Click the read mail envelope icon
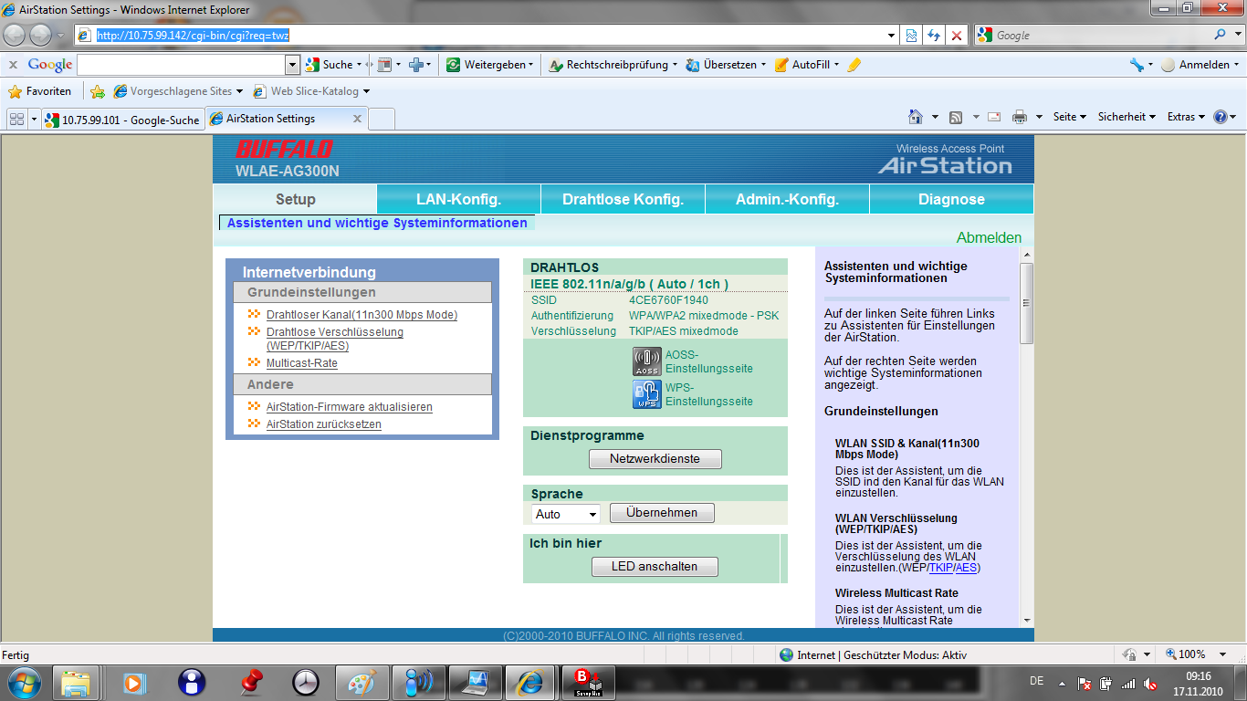 point(994,117)
